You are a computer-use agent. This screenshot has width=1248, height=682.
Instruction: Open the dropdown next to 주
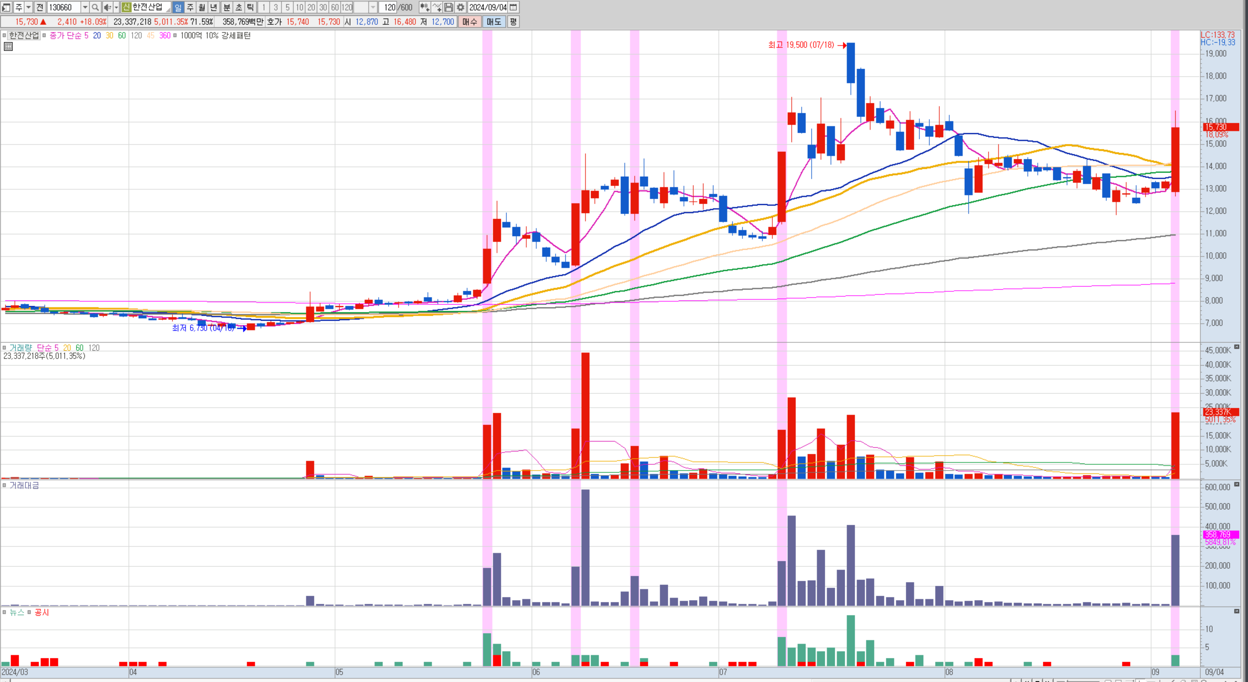point(29,7)
